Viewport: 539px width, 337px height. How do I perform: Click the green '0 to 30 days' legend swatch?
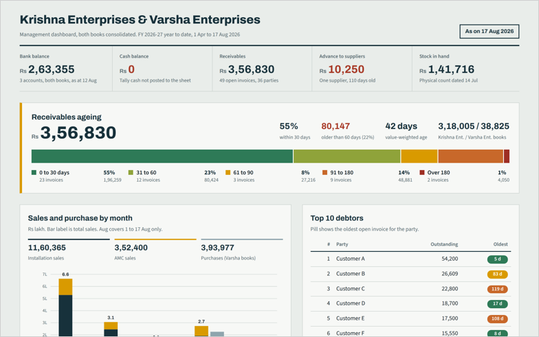coord(34,173)
